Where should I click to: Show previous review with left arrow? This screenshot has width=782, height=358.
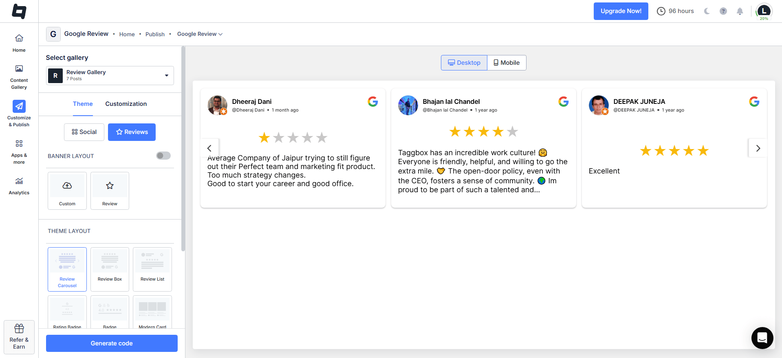tap(209, 148)
